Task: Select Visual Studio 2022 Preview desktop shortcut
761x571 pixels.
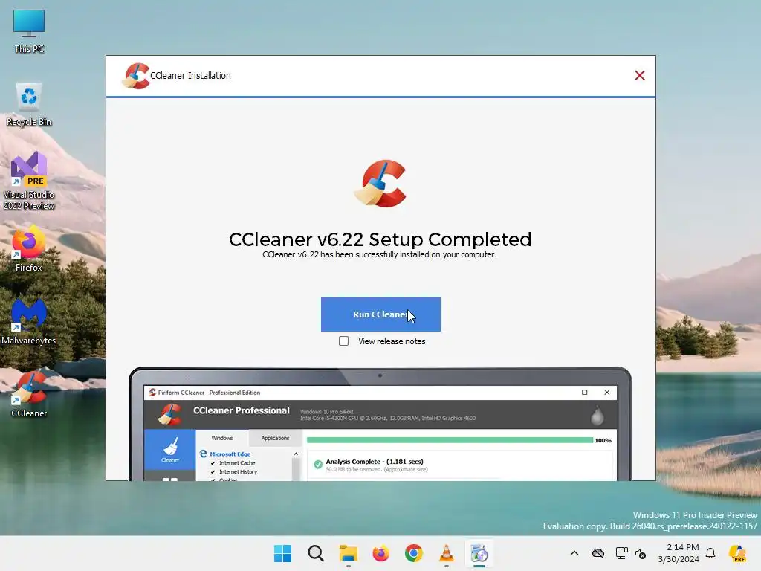Action: pyautogui.click(x=29, y=181)
